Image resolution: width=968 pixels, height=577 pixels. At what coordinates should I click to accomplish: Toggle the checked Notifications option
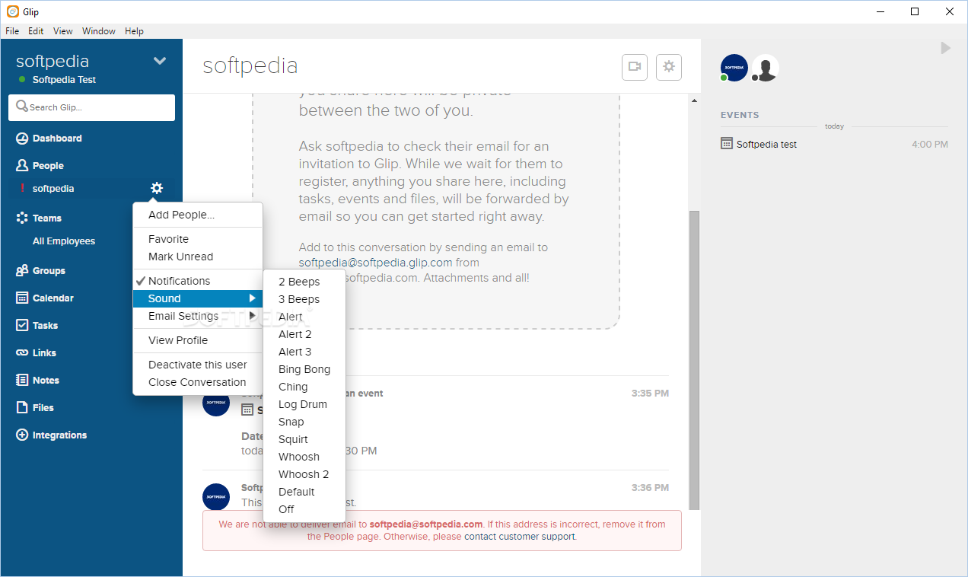(x=179, y=281)
